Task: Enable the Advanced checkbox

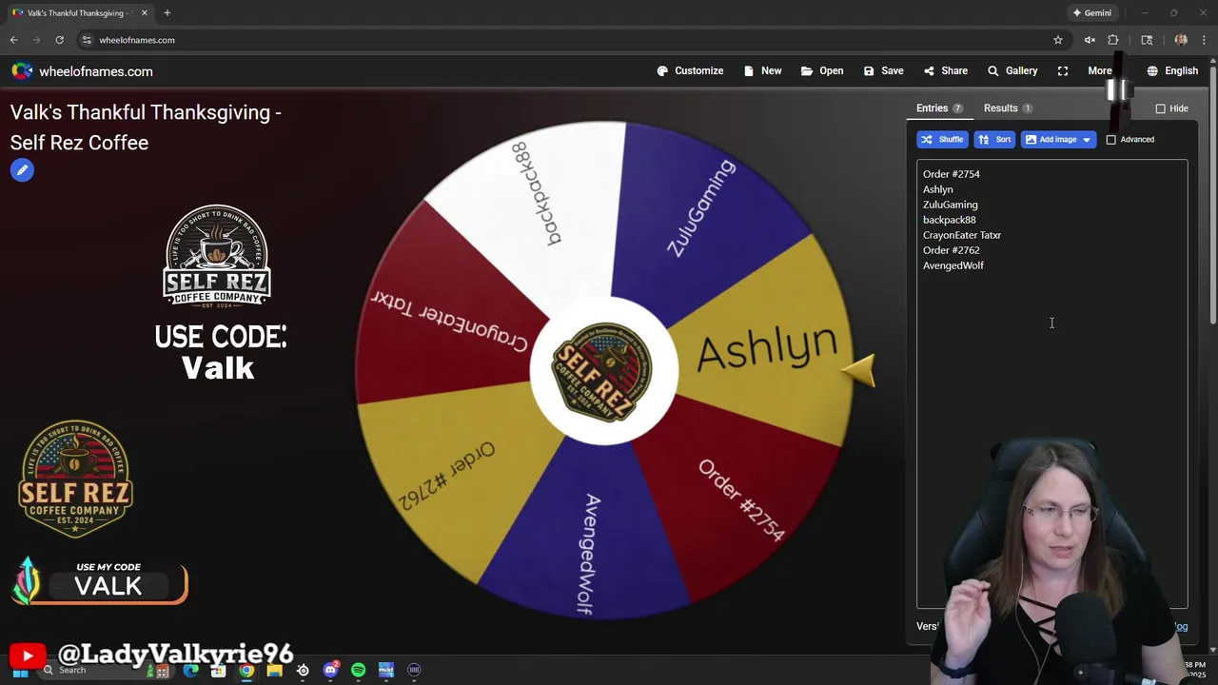Action: point(1110,140)
